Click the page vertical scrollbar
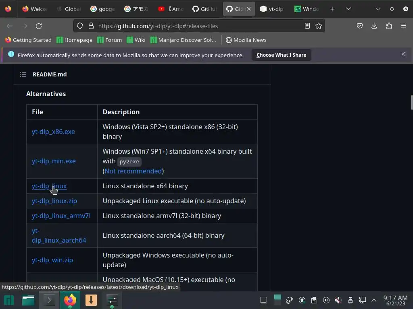This screenshot has height=309, width=413. [x=411, y=103]
